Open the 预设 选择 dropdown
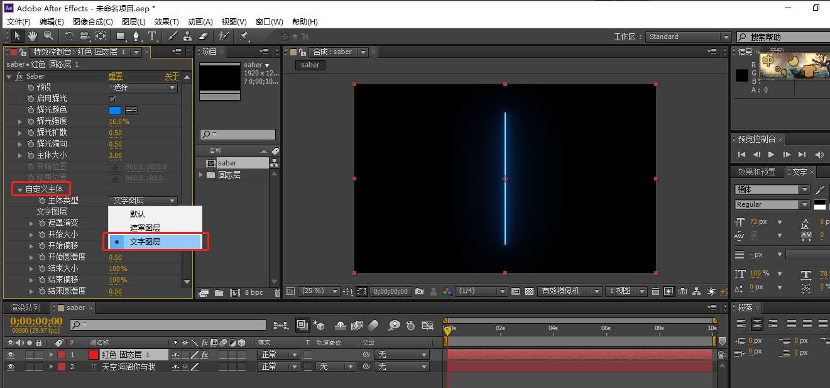Screen dimensions: 830x388 [x=144, y=87]
